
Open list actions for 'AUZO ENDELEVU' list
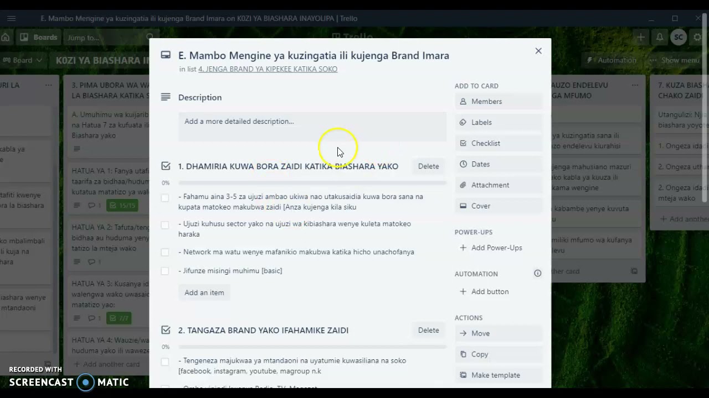coord(635,86)
